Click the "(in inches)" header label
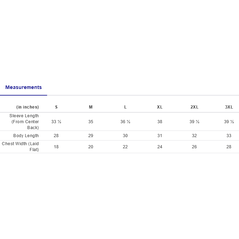239x239 pixels. (x=28, y=107)
